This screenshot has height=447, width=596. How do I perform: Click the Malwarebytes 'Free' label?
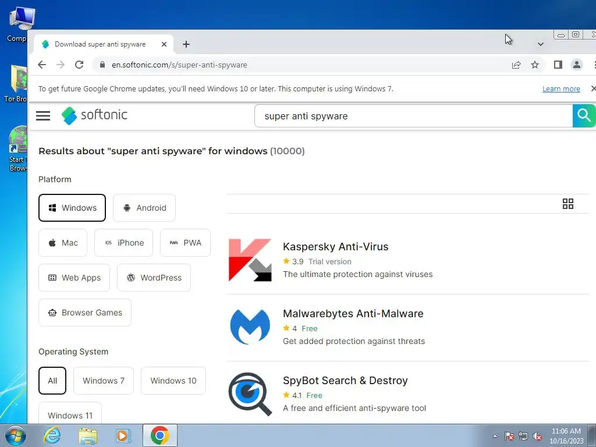310,328
